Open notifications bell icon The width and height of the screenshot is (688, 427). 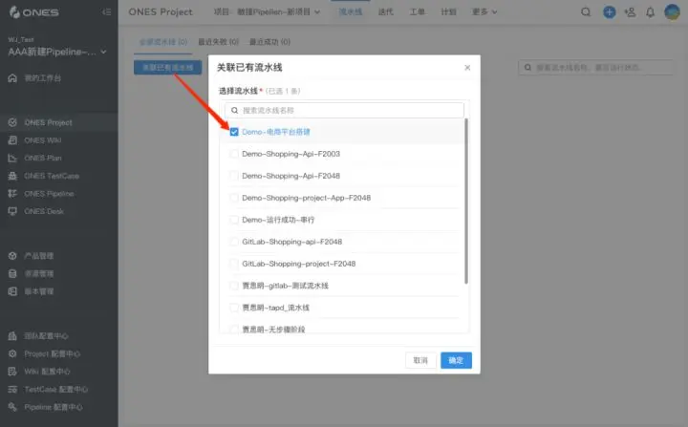651,11
